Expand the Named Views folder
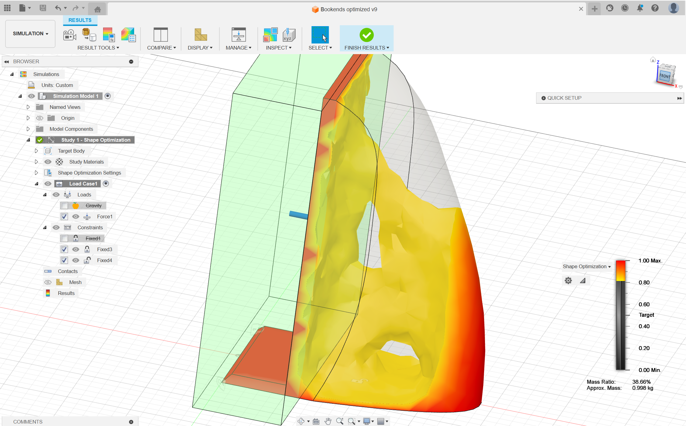 point(28,107)
